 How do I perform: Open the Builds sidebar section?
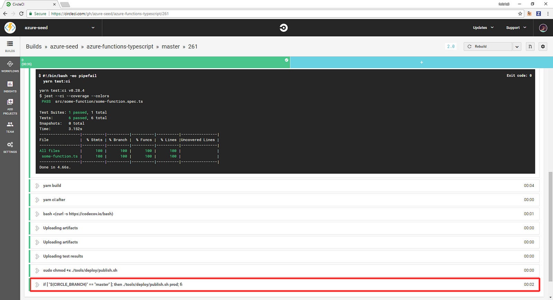tap(10, 46)
